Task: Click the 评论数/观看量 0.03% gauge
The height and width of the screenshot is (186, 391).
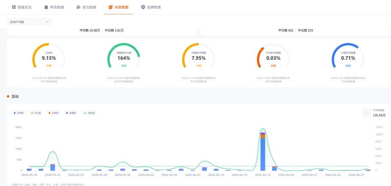Action: tap(273, 56)
